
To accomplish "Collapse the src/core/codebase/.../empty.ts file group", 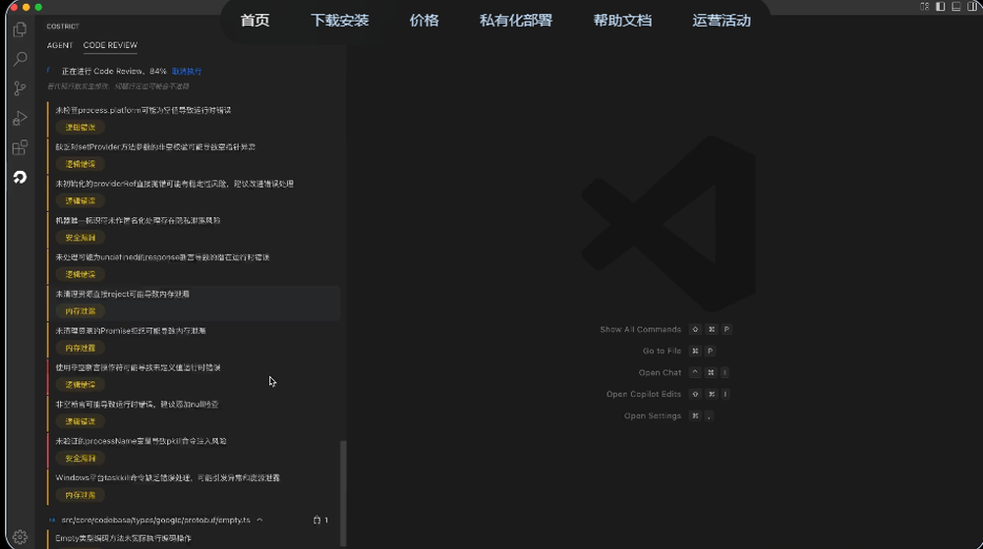I will coord(260,521).
